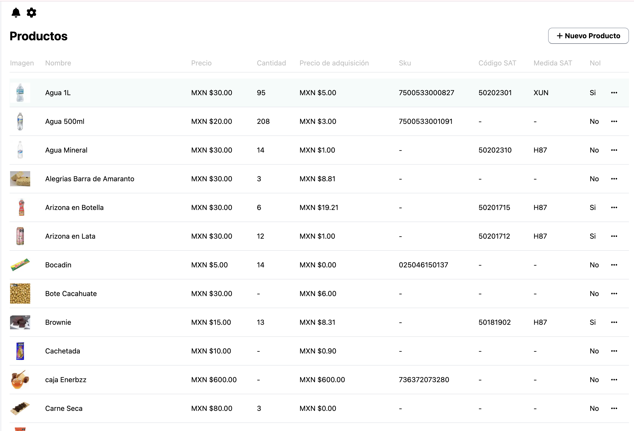Sort by the Nombre column header
This screenshot has width=634, height=431.
click(x=58, y=63)
